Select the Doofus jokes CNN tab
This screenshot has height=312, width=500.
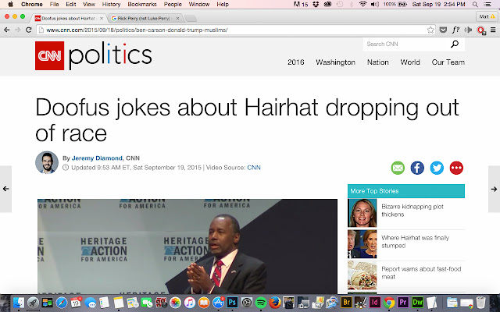pos(70,18)
